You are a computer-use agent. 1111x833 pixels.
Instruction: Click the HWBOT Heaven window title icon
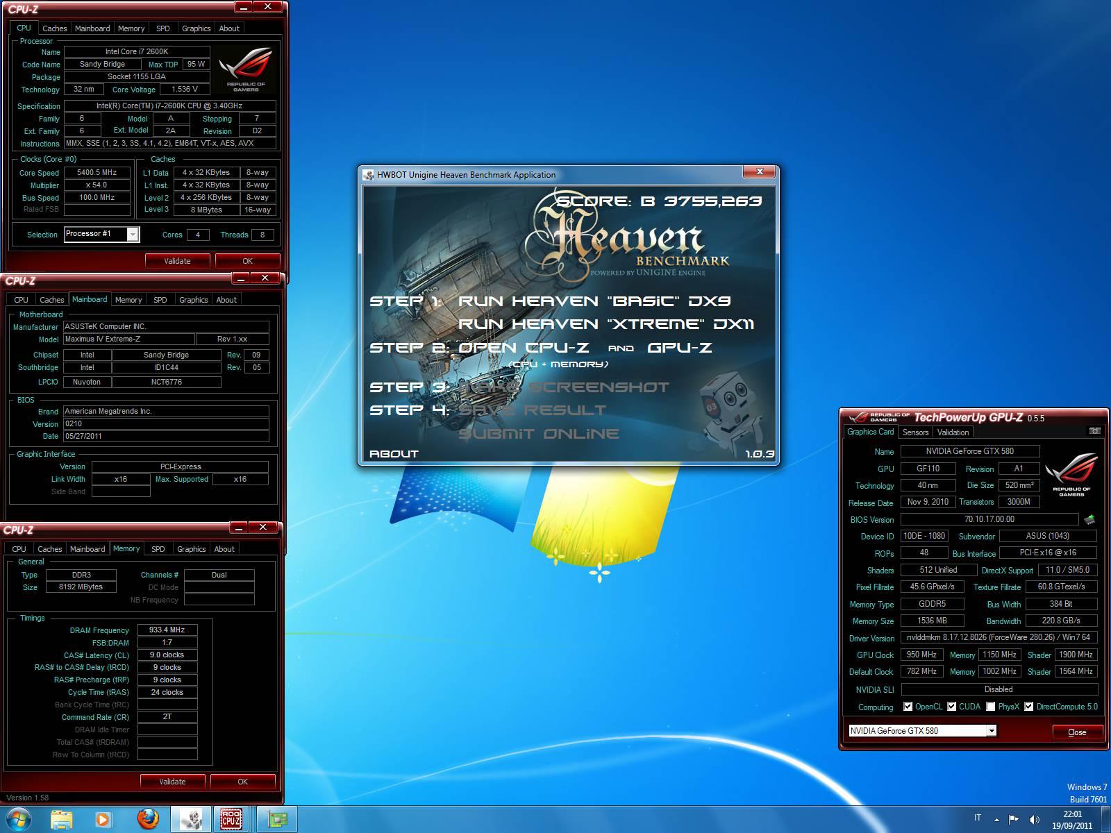[369, 175]
